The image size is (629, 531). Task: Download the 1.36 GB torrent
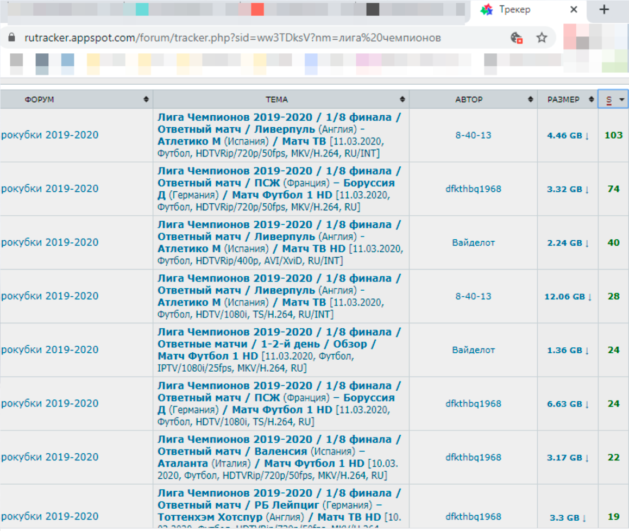tap(568, 351)
